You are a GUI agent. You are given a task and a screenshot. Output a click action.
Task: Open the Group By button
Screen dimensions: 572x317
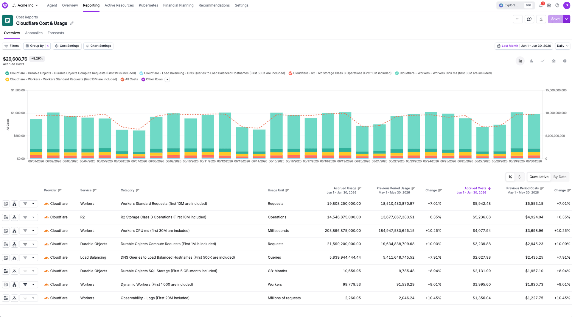click(37, 46)
